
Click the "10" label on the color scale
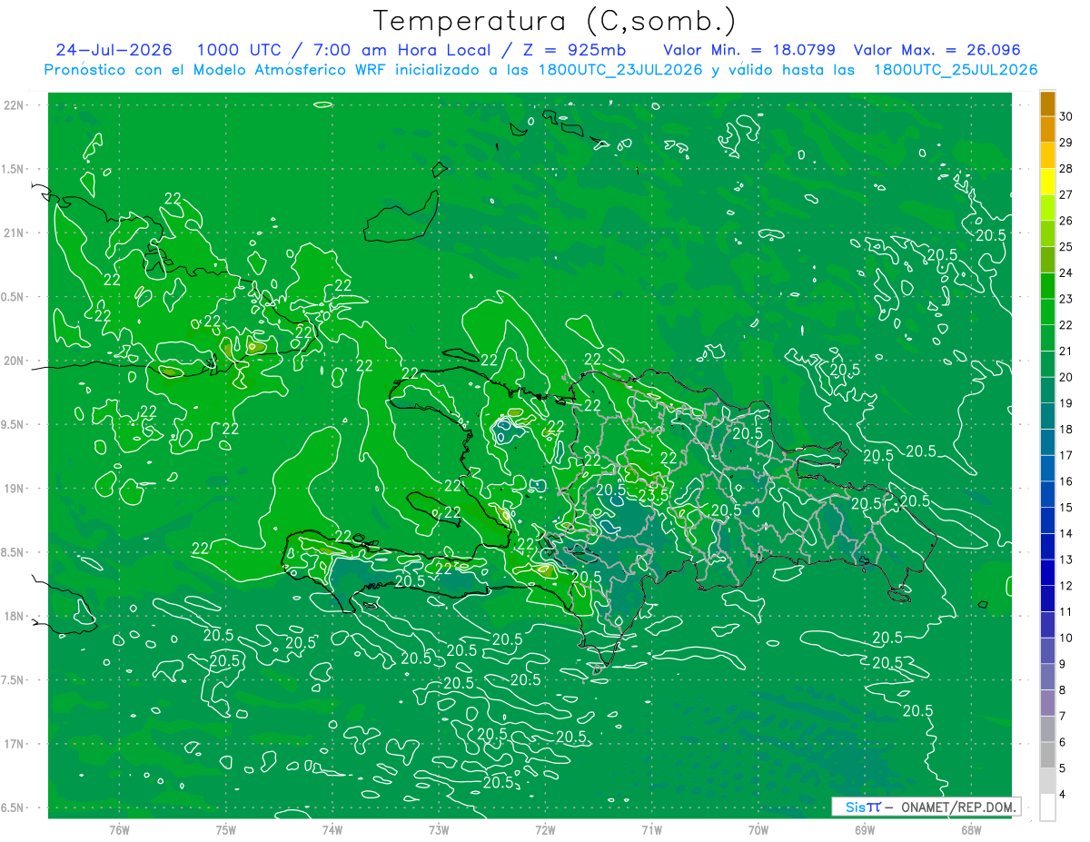click(x=1066, y=638)
